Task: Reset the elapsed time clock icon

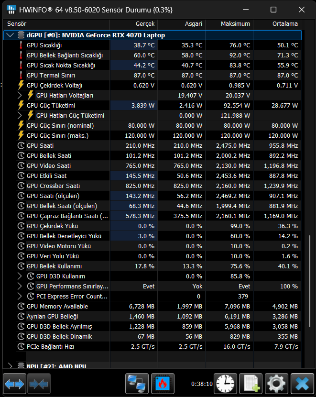Action: coord(226,384)
